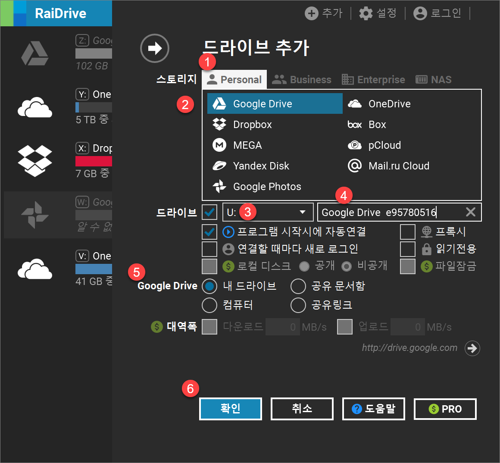Click the 추가 (Add) menu item
Image resolution: width=500 pixels, height=463 pixels.
(x=332, y=13)
